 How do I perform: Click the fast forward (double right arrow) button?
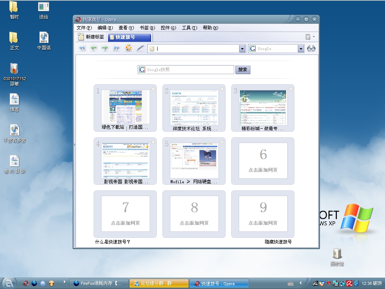pyautogui.click(x=117, y=48)
